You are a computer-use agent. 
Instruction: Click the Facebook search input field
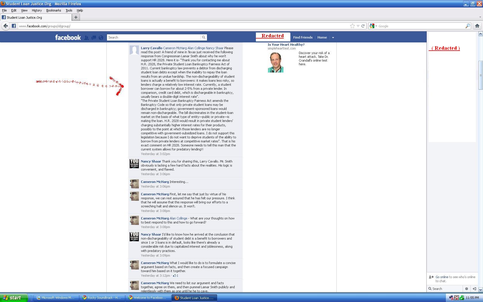[154, 37]
